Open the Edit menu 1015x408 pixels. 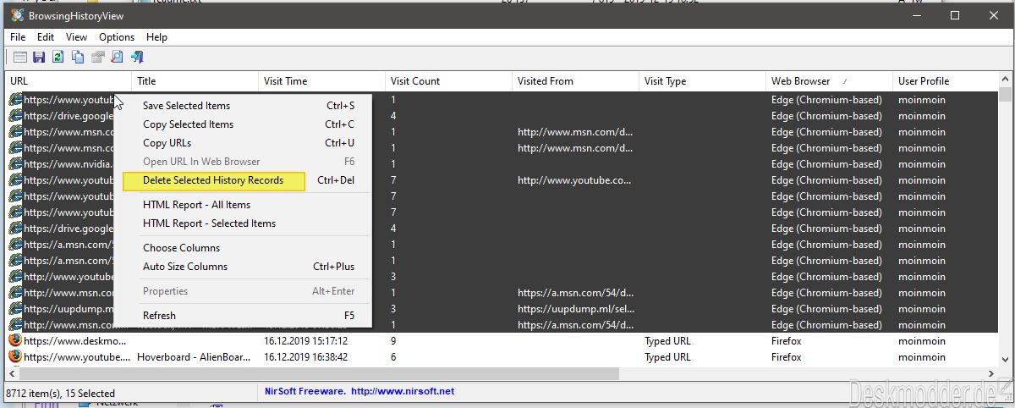coord(46,37)
